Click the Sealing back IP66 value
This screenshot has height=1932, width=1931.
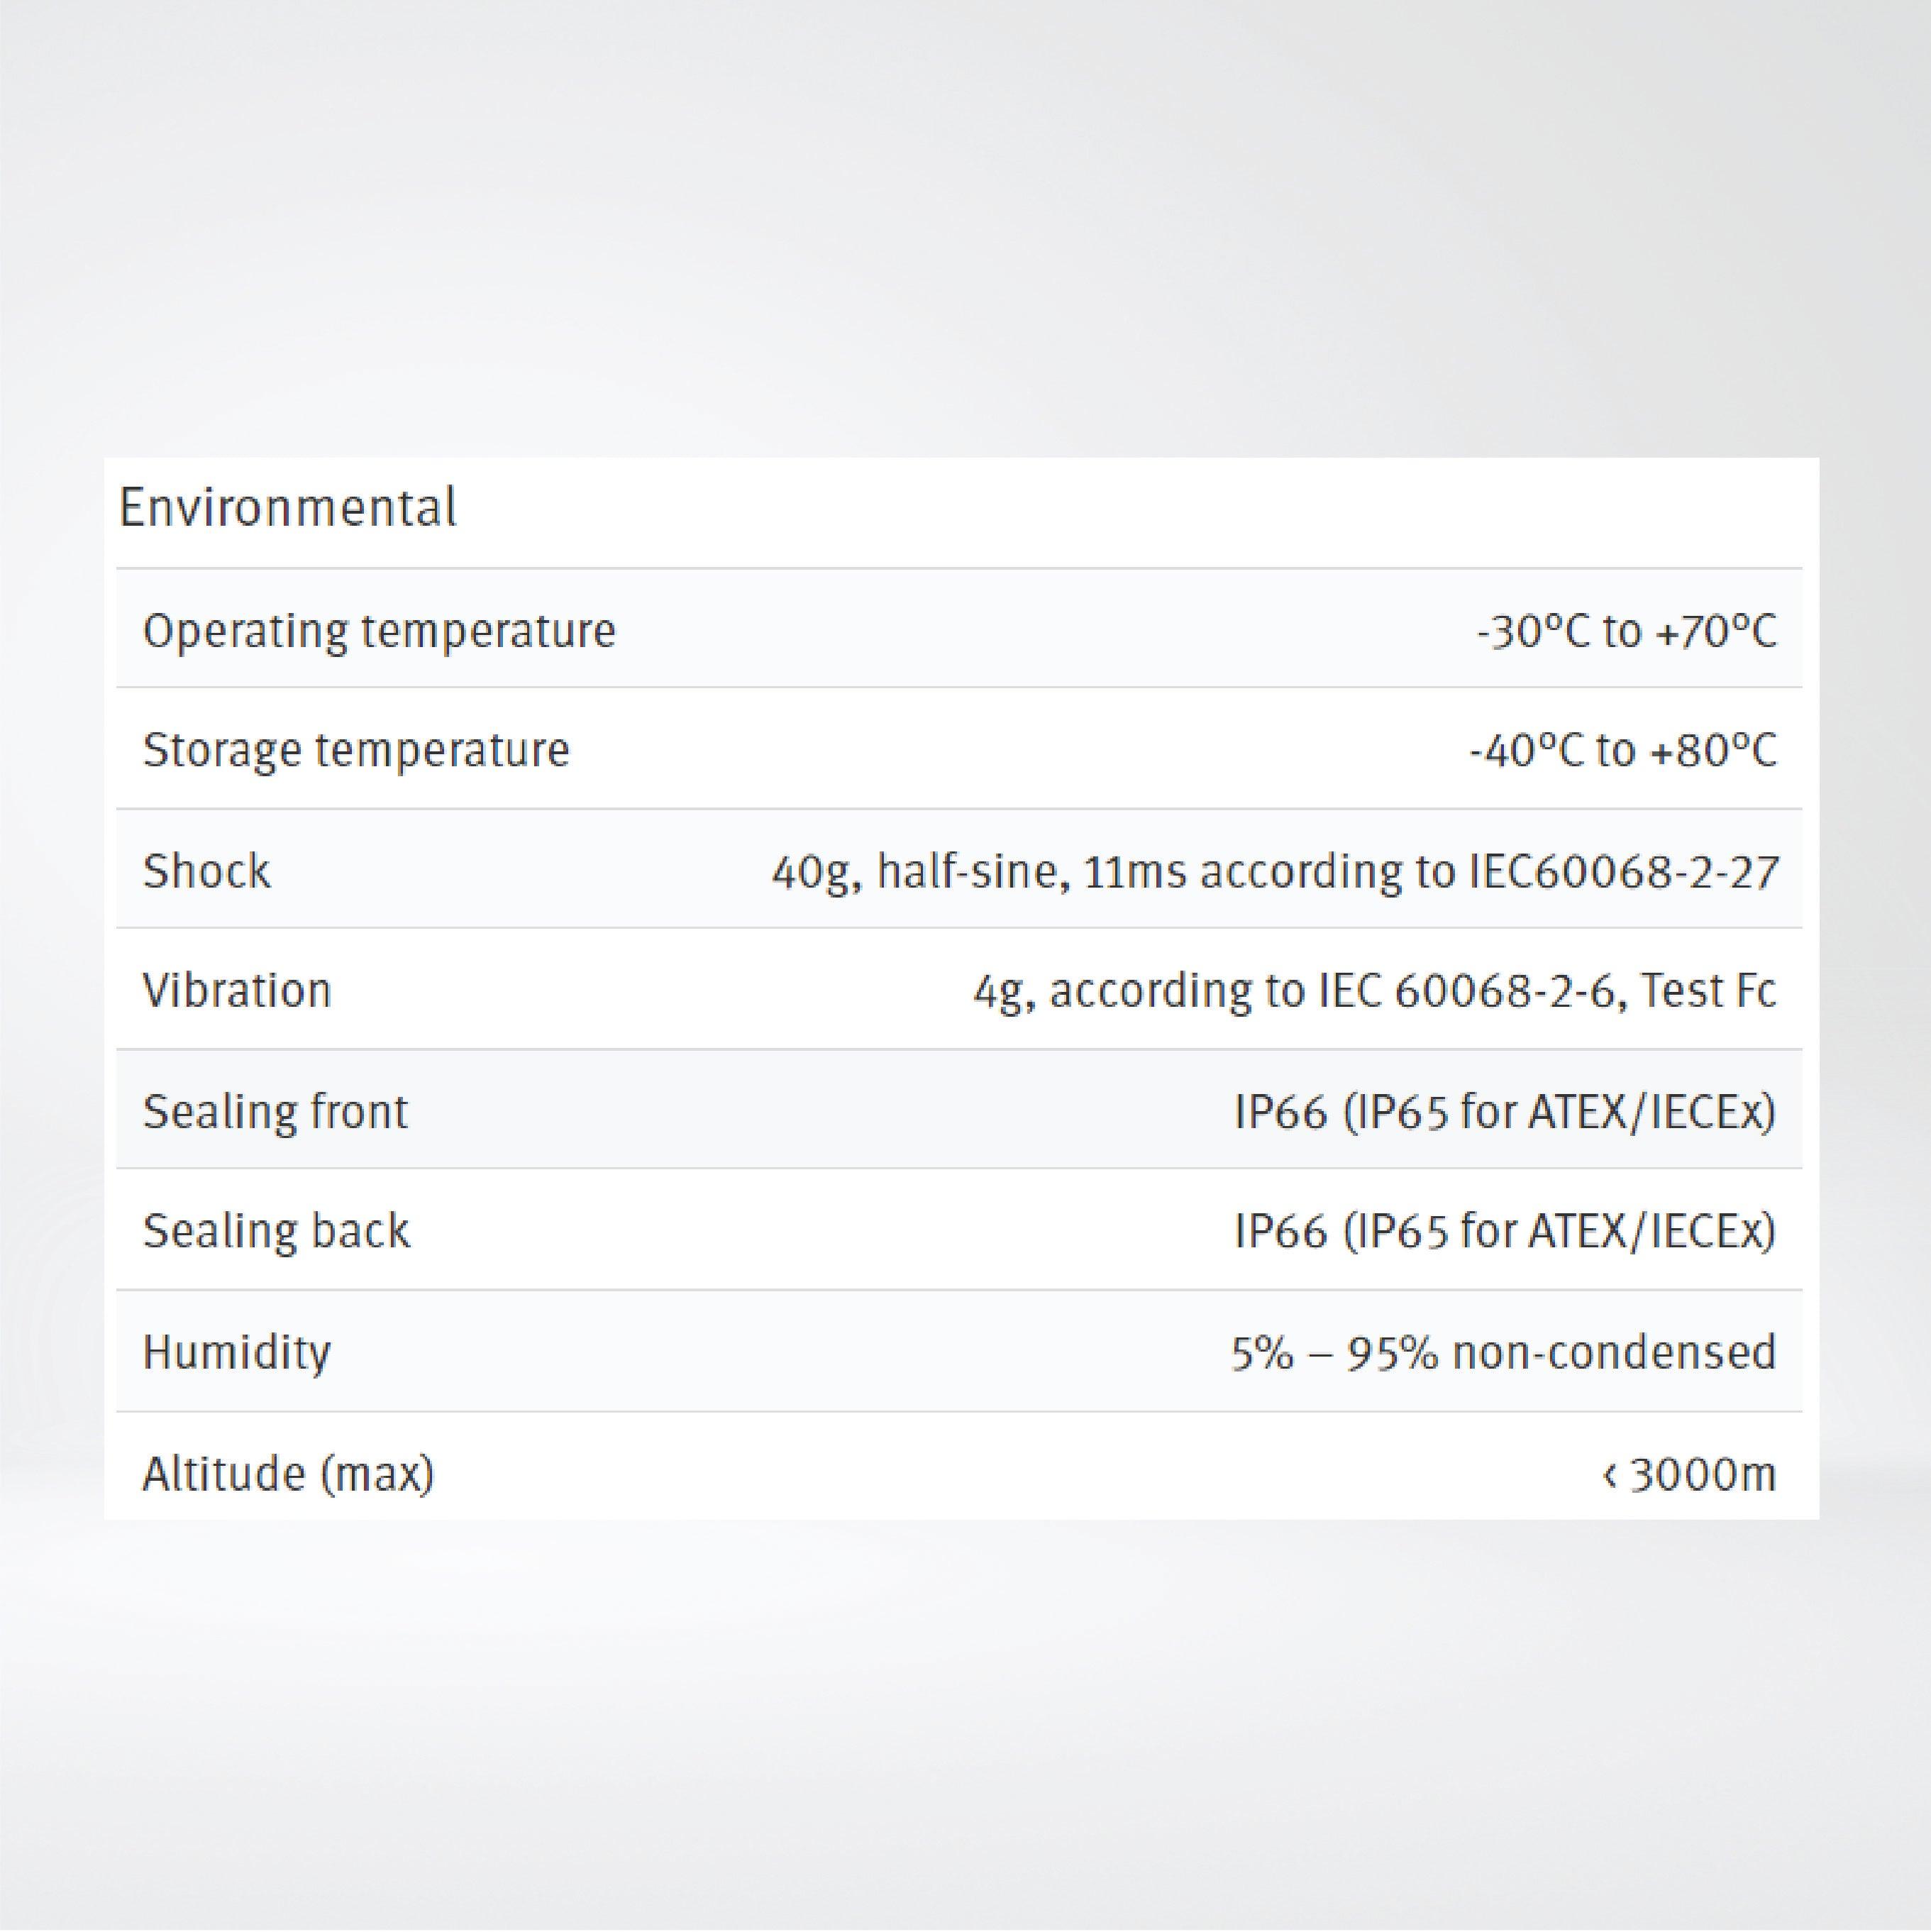pos(1504,1231)
